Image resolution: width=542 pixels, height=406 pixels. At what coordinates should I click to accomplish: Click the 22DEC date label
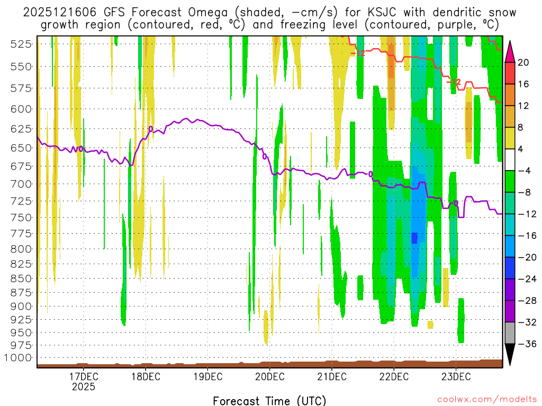pos(394,376)
